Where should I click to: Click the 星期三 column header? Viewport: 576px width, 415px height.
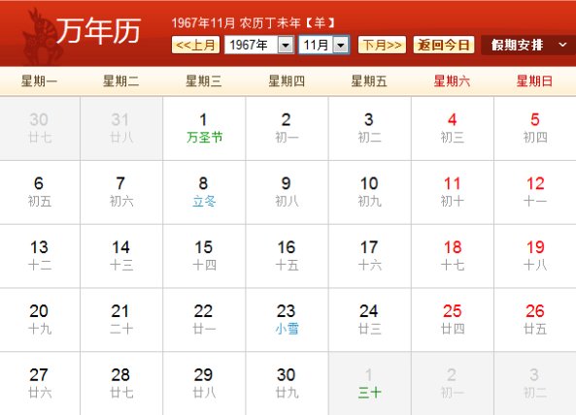pos(204,81)
